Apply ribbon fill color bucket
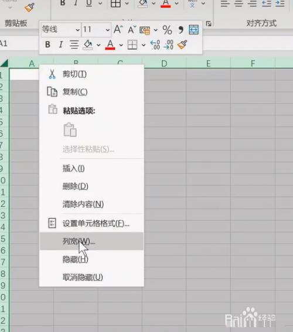The height and width of the screenshot is (332, 293). click(x=143, y=4)
